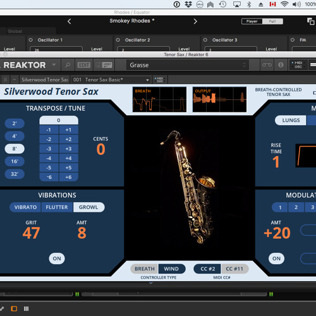Select the GROWL tab
This screenshot has width=316, height=316.
(x=88, y=207)
